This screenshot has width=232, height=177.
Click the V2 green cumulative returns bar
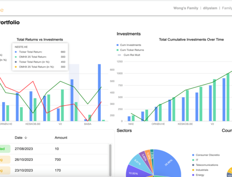pos(215,100)
